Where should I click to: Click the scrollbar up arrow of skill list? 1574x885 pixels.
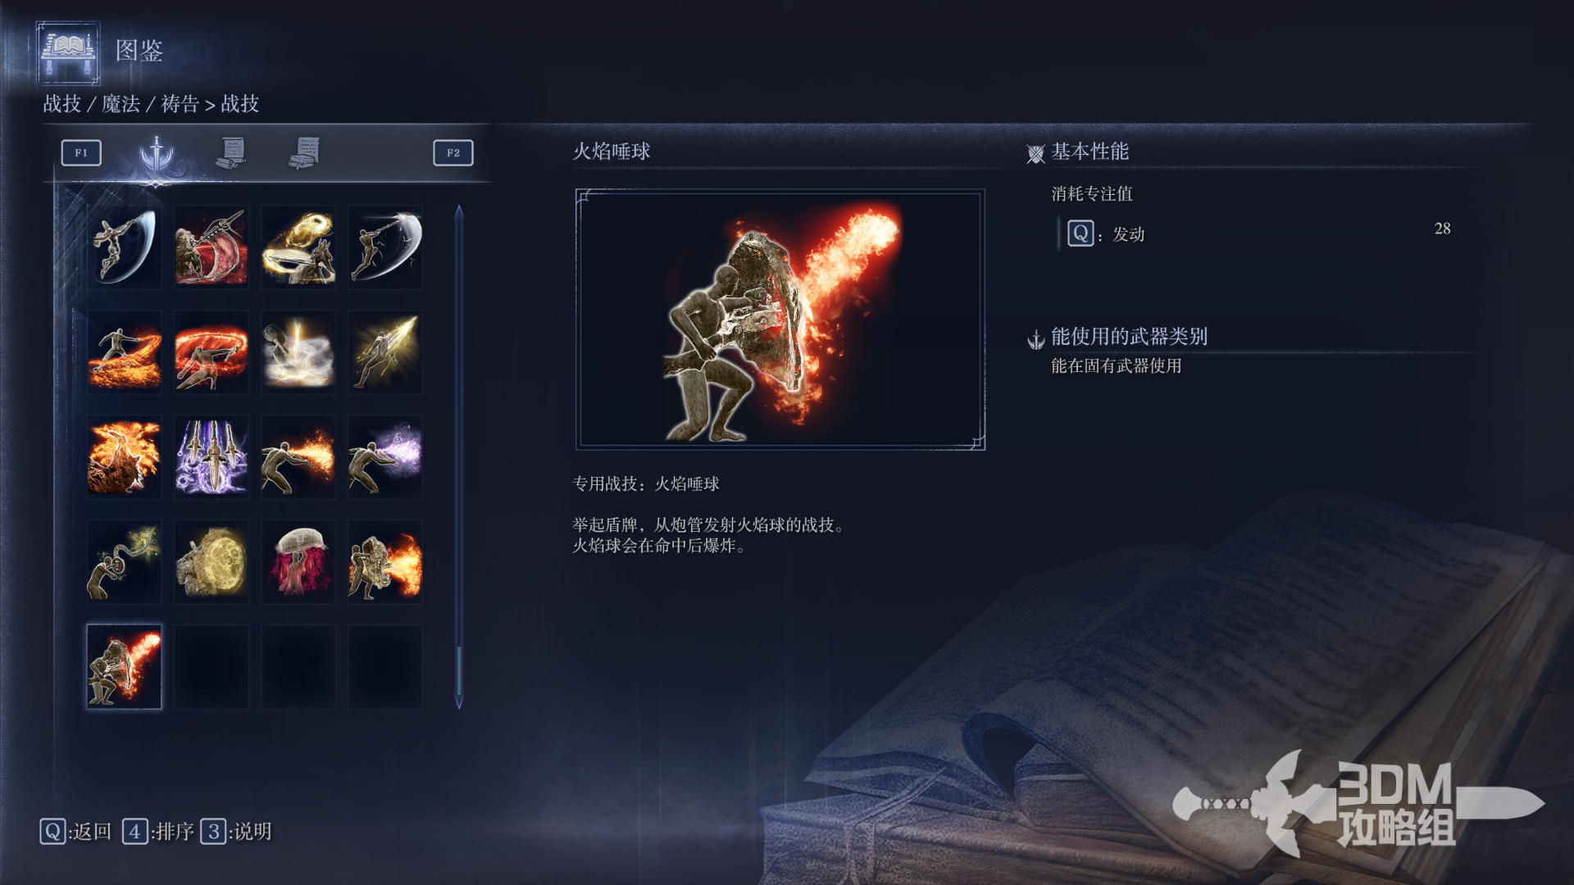pyautogui.click(x=459, y=212)
